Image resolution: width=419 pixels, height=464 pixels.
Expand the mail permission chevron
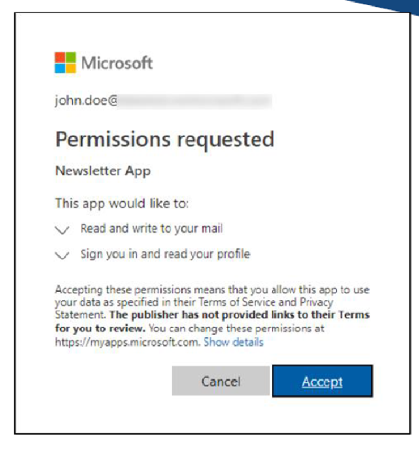[62, 229]
